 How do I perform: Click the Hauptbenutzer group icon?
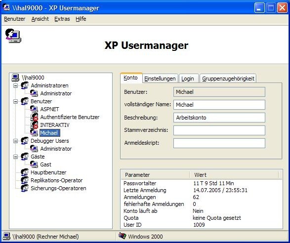(25, 172)
